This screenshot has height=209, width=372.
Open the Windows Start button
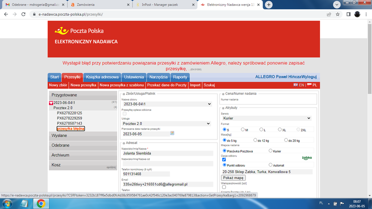click(x=7, y=203)
